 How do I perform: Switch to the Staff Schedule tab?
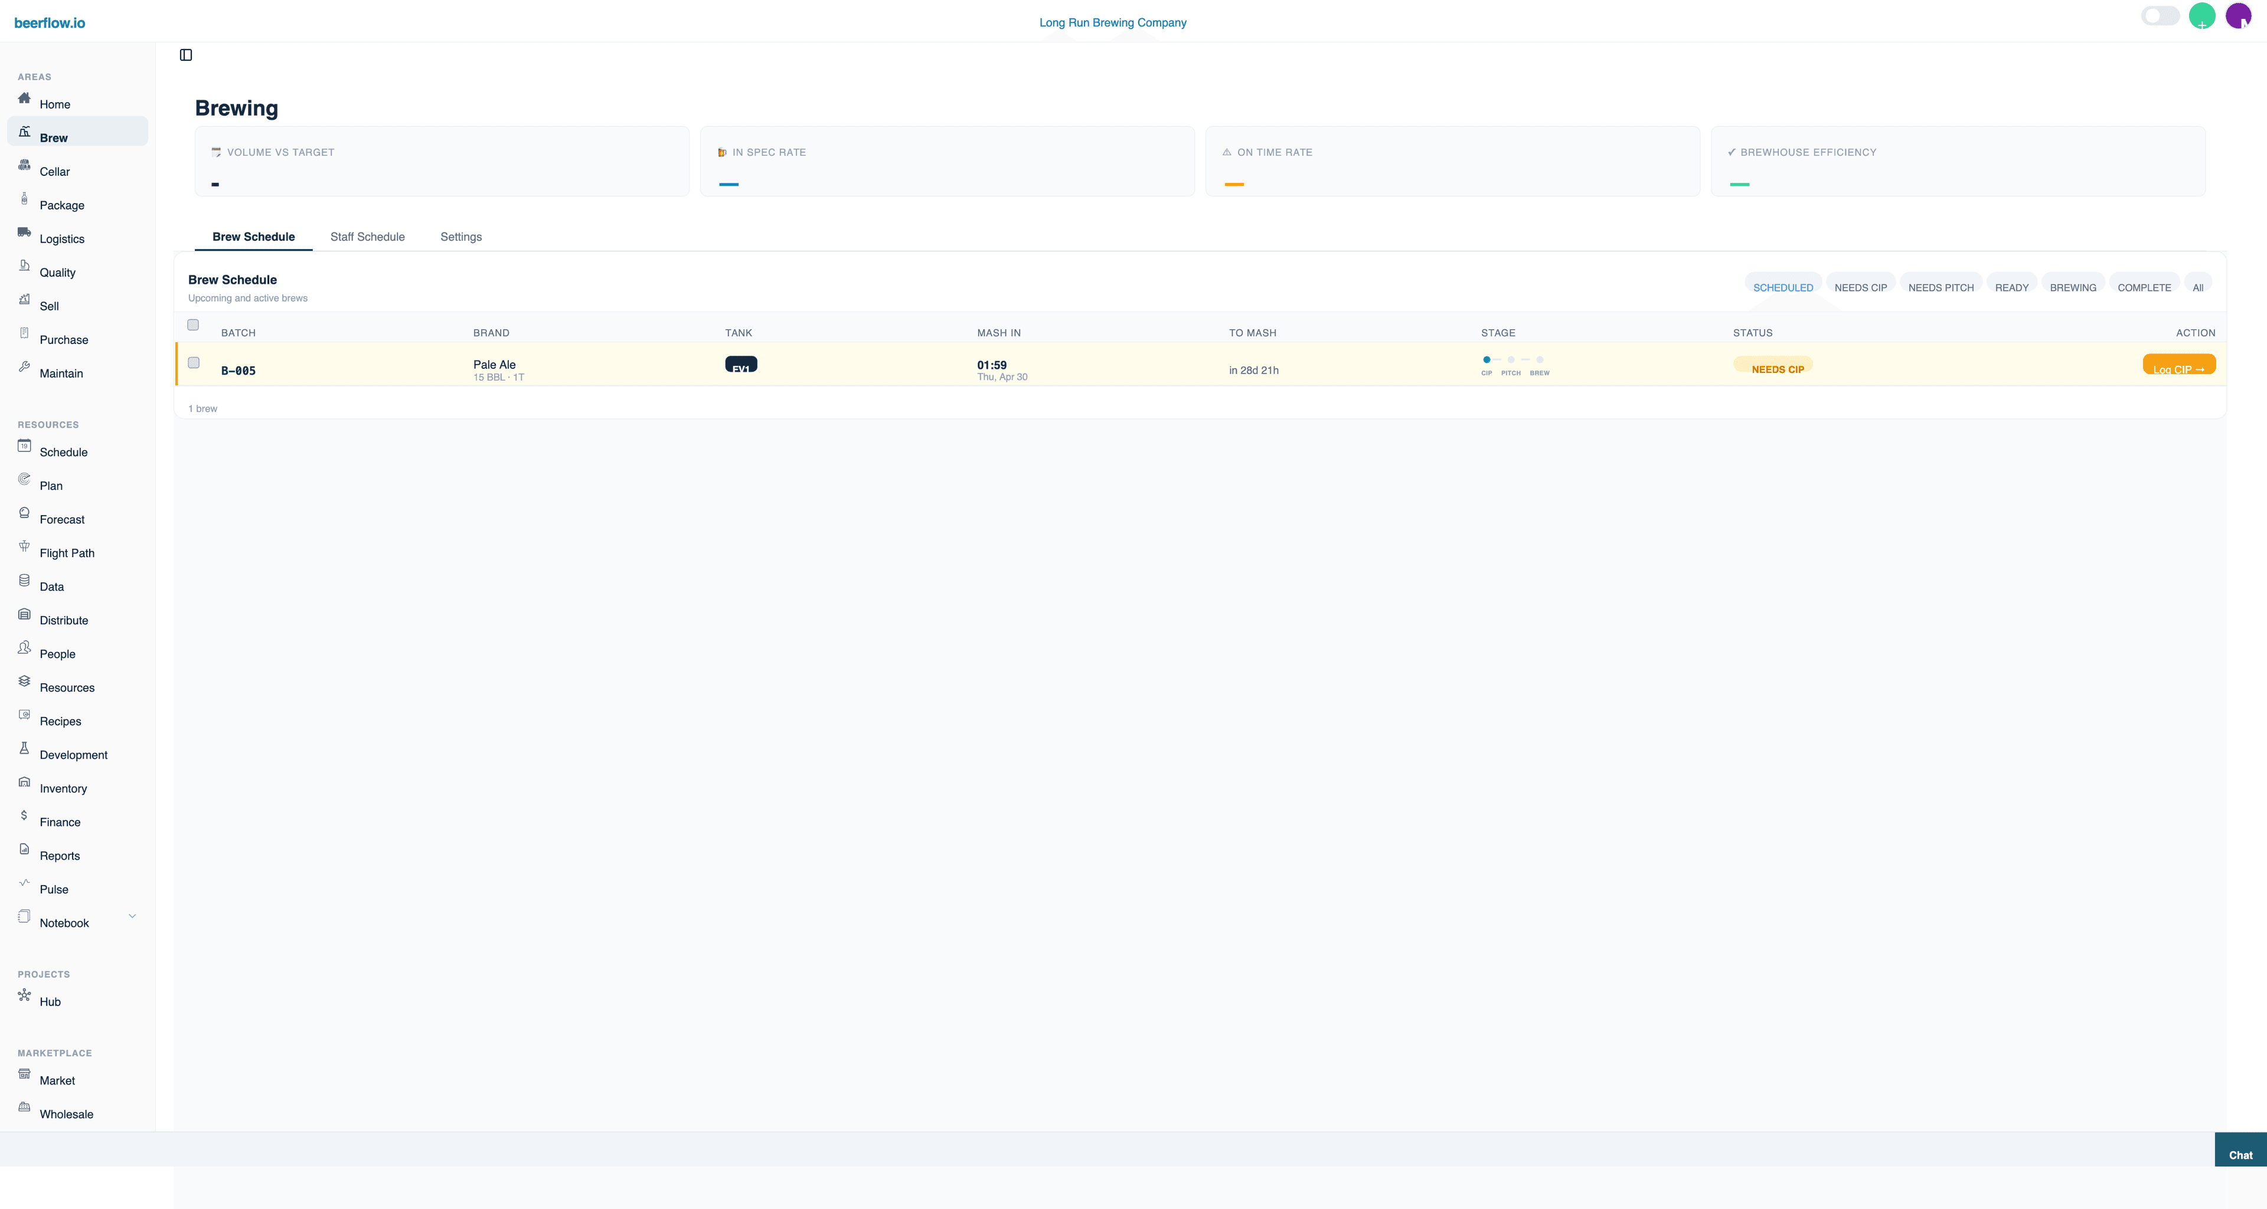[368, 237]
